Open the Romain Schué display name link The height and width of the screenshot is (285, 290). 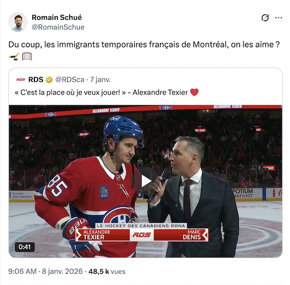click(57, 17)
